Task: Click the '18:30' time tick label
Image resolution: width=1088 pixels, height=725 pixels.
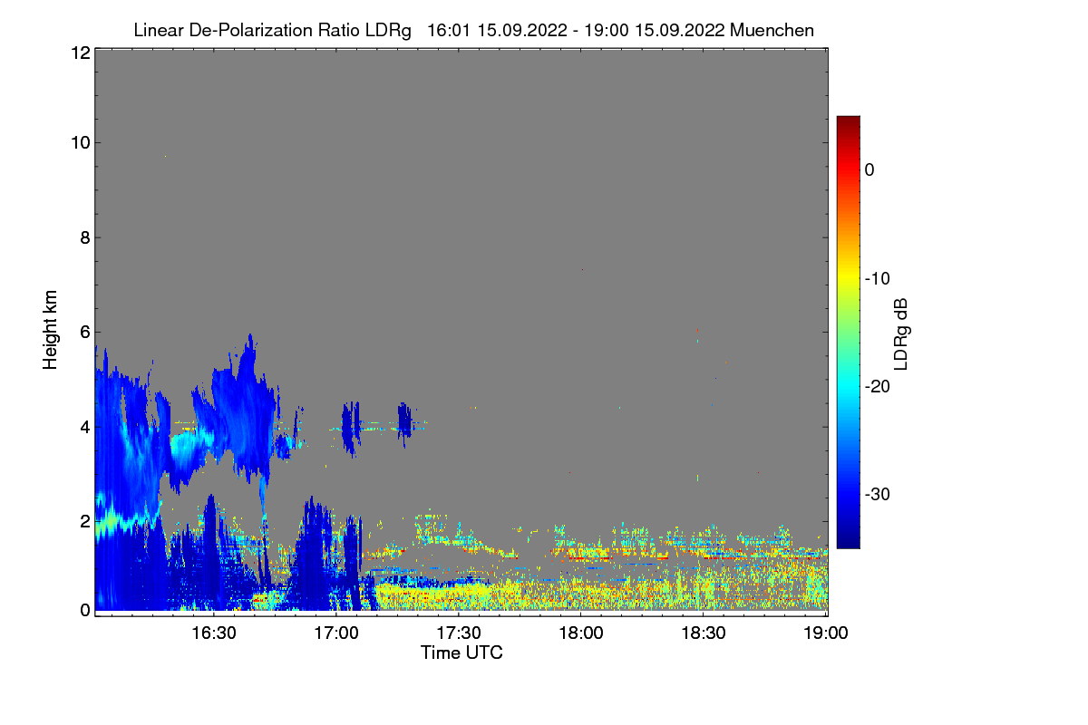Action: point(704,633)
